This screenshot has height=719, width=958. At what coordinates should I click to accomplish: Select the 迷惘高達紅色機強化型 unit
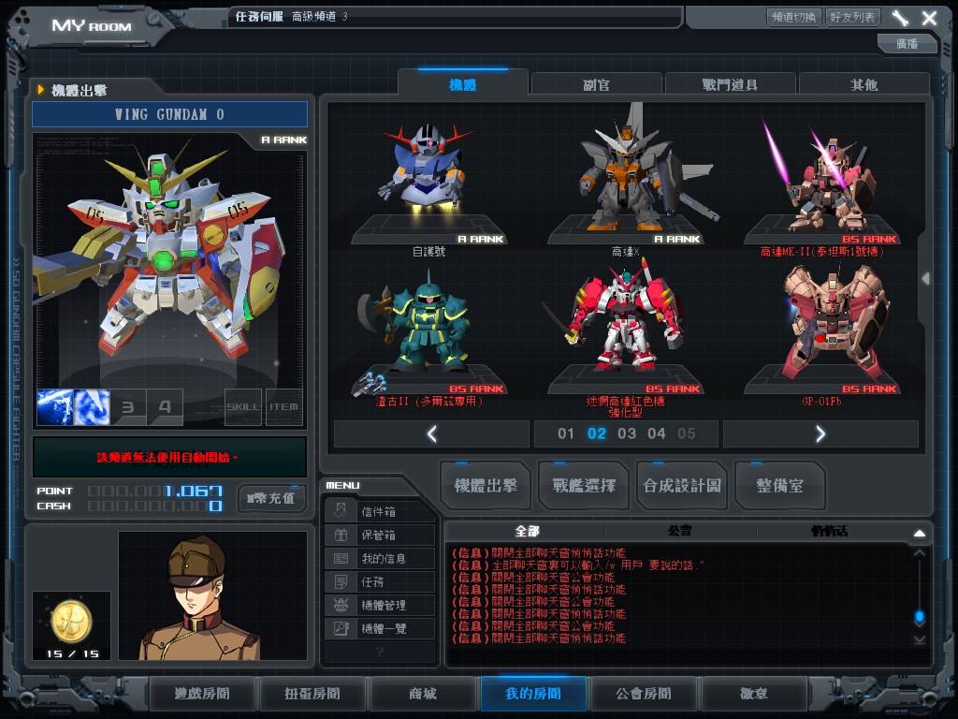pyautogui.click(x=626, y=330)
